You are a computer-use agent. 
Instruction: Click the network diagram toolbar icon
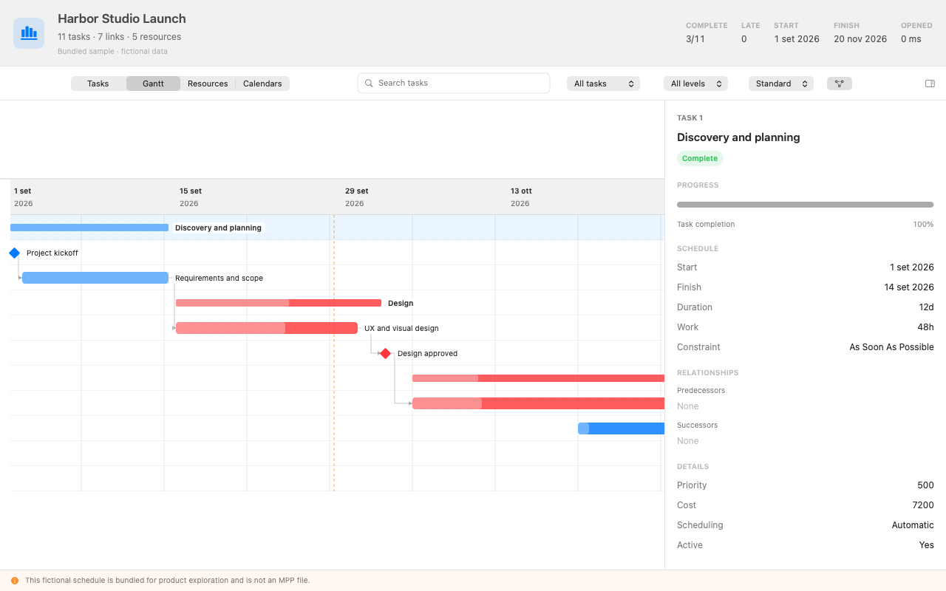point(840,83)
